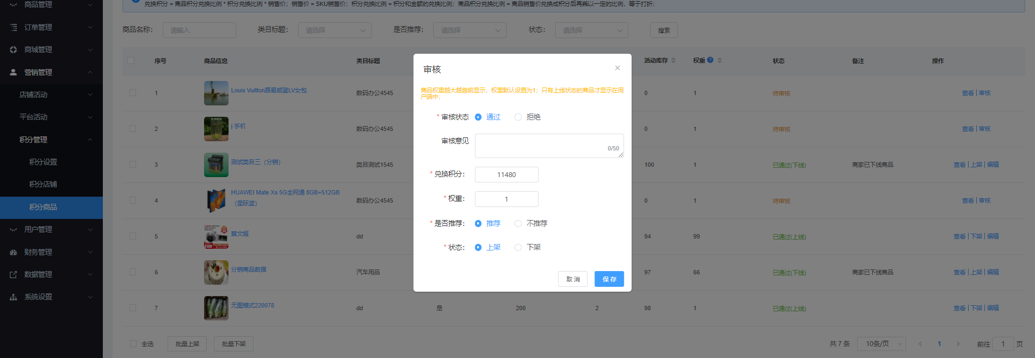1035x358 pixels.
Task: Click the 商城管理 sidebar icon
Action: [x=14, y=49]
